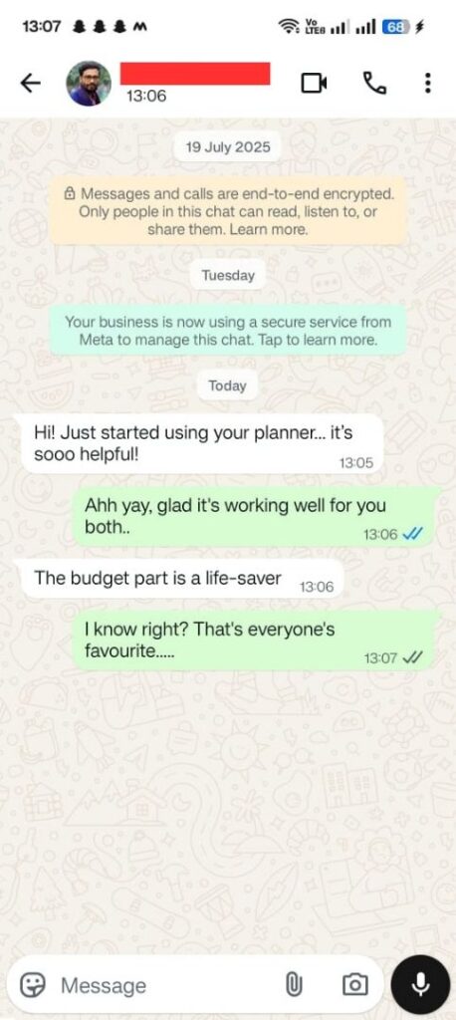456x1020 pixels.
Task: Open the contact's profile picture
Action: 89,84
